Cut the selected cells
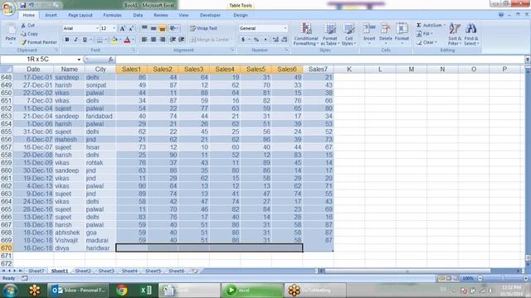531x298 pixels. (x=27, y=26)
